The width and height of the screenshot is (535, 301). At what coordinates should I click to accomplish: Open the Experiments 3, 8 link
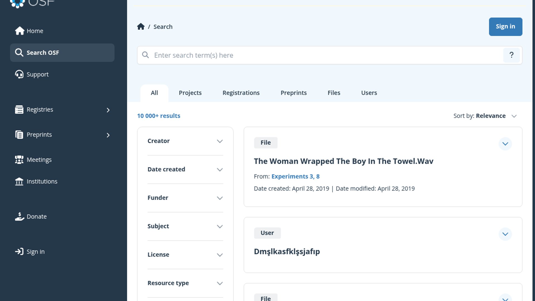coord(295,176)
